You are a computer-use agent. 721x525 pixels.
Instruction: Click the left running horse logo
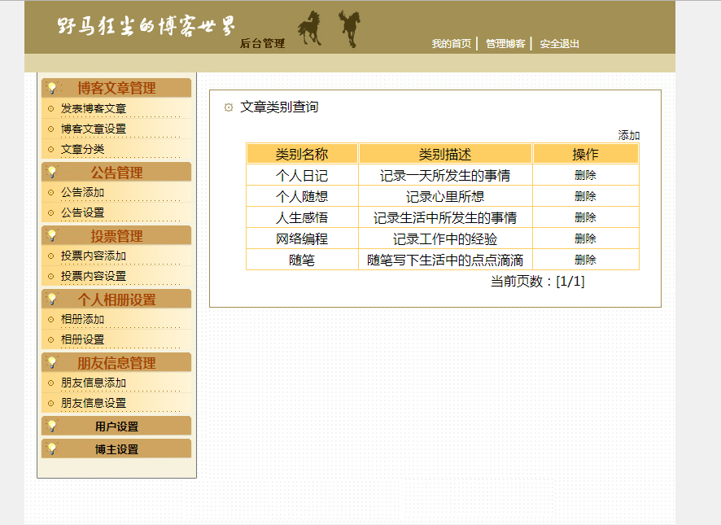pos(309,28)
